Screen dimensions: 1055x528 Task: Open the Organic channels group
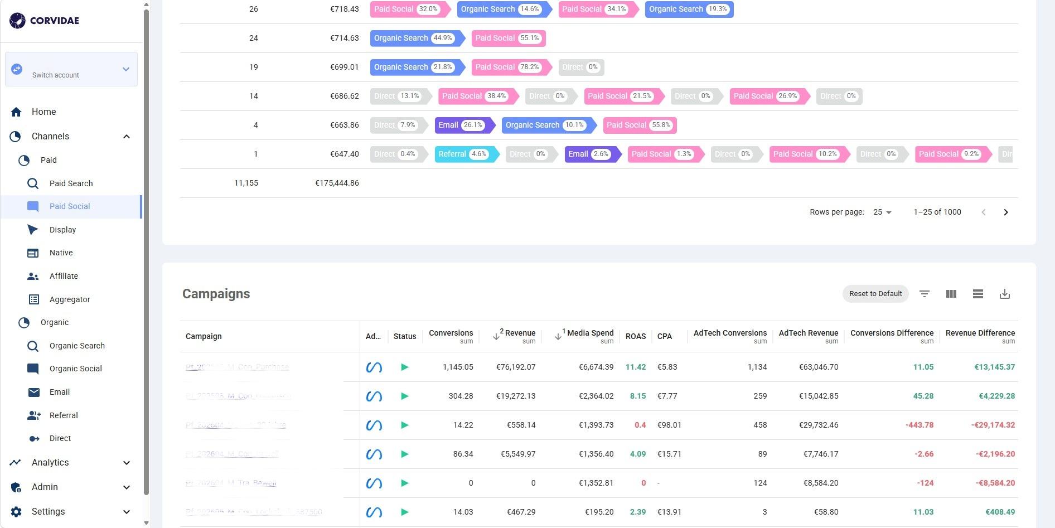point(55,322)
